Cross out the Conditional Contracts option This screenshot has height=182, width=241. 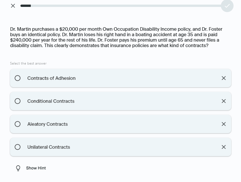(223, 101)
